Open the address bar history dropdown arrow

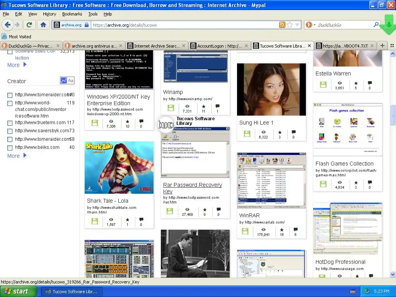297,25
